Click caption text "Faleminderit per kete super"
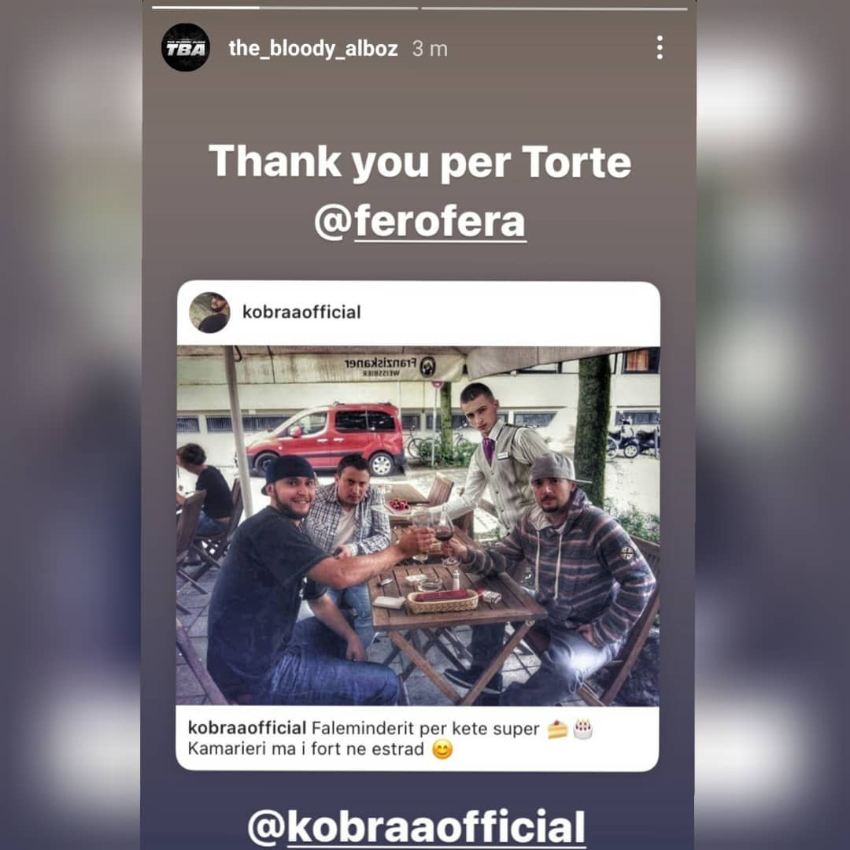The image size is (850, 850). [x=426, y=729]
